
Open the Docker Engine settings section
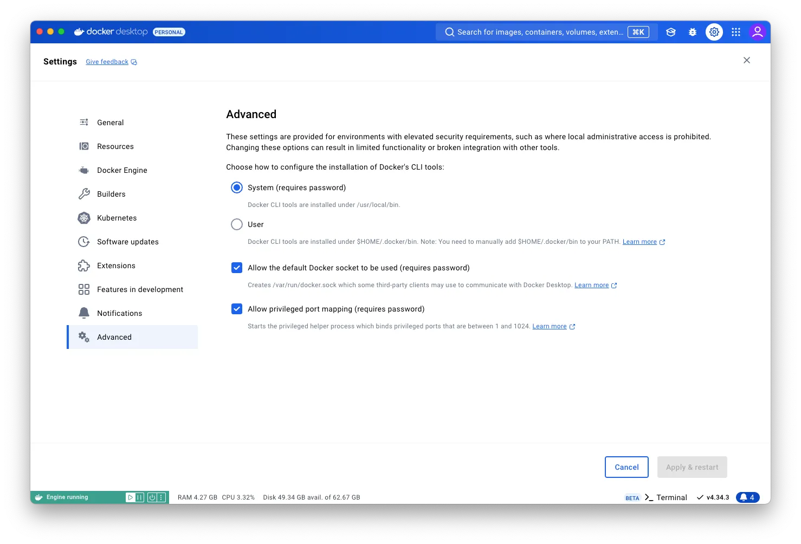[132, 170]
